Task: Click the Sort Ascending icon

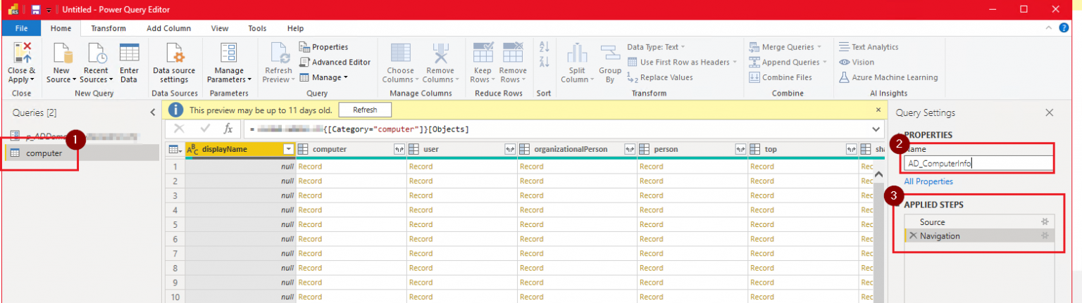Action: coord(543,47)
